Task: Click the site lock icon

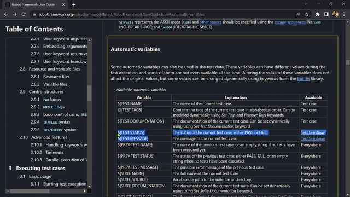Action: pyautogui.click(x=34, y=15)
